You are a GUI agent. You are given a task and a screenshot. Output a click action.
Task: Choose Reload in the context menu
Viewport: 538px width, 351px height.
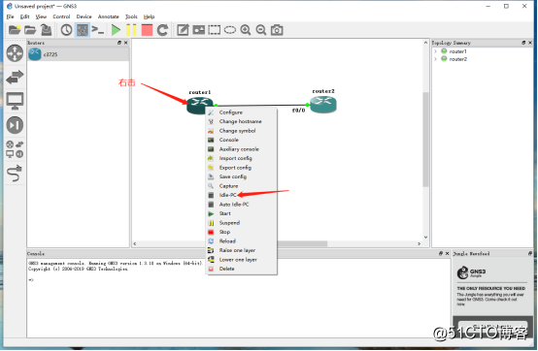pos(241,241)
